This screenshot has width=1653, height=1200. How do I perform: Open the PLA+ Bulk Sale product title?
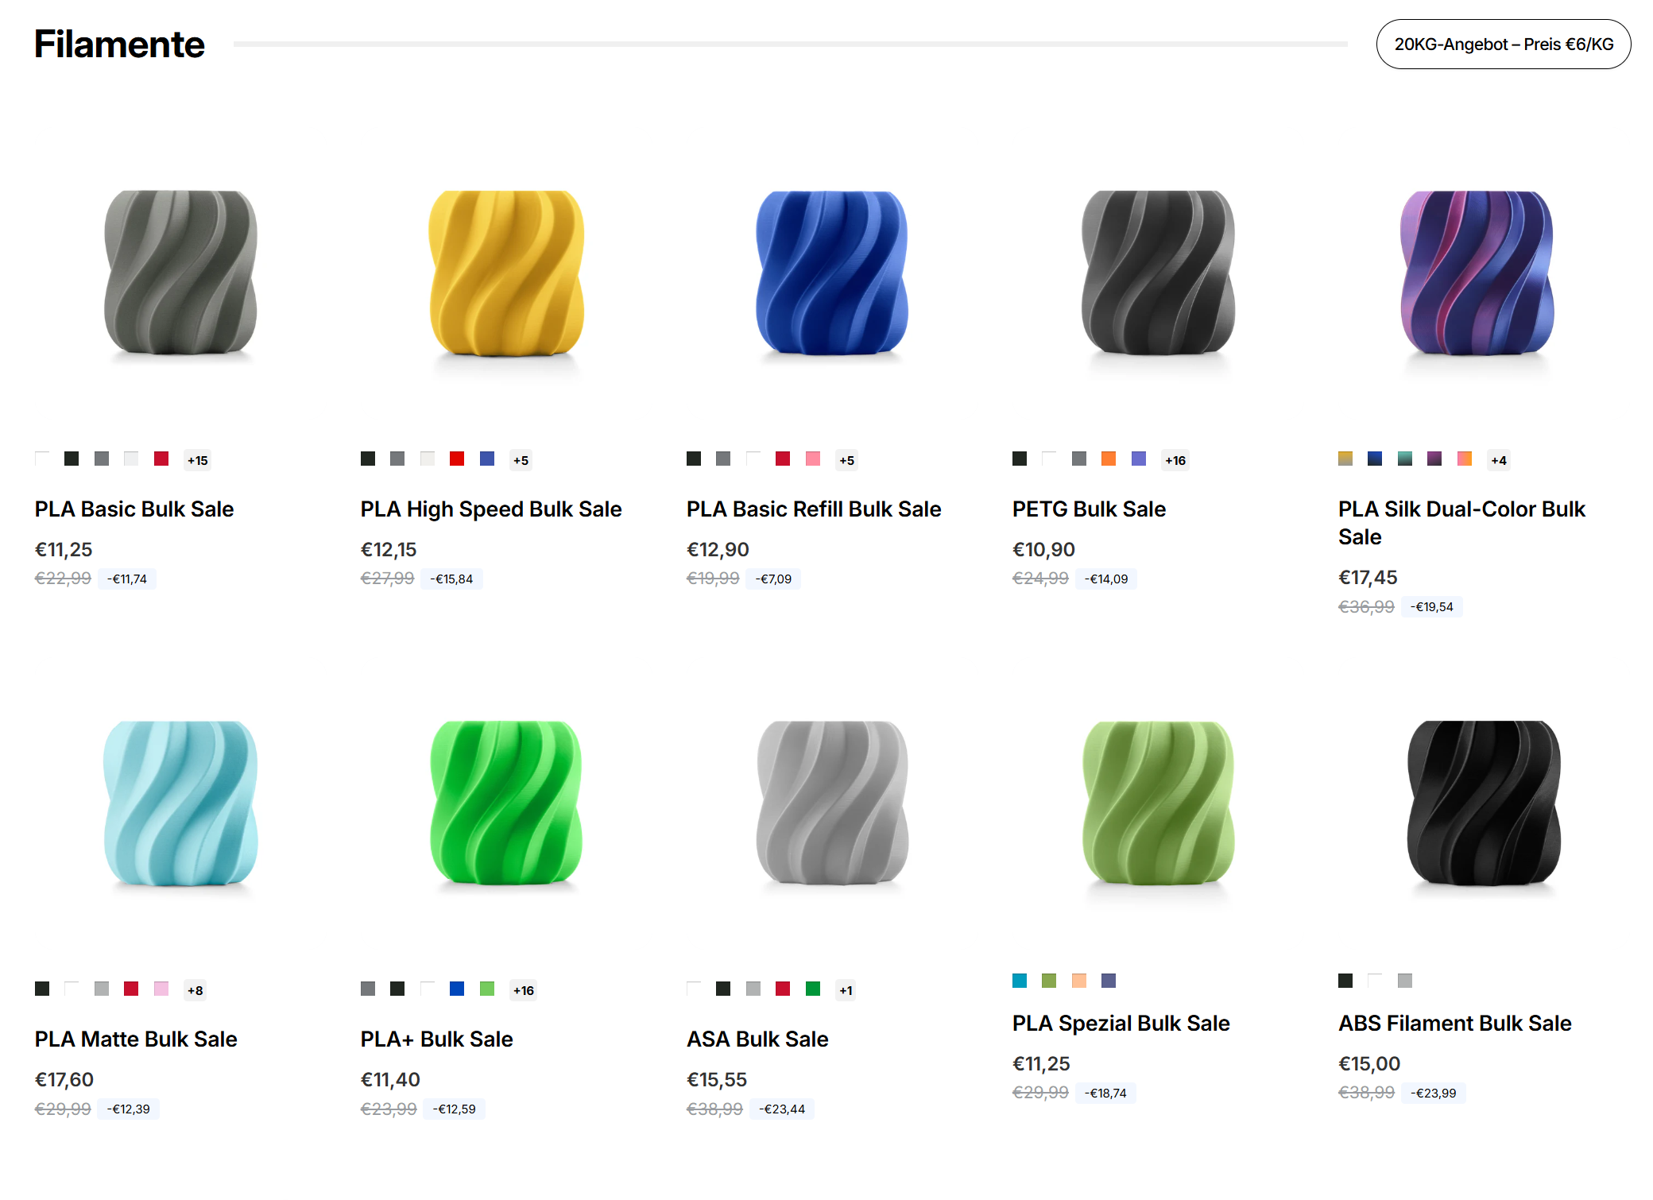pos(436,1039)
